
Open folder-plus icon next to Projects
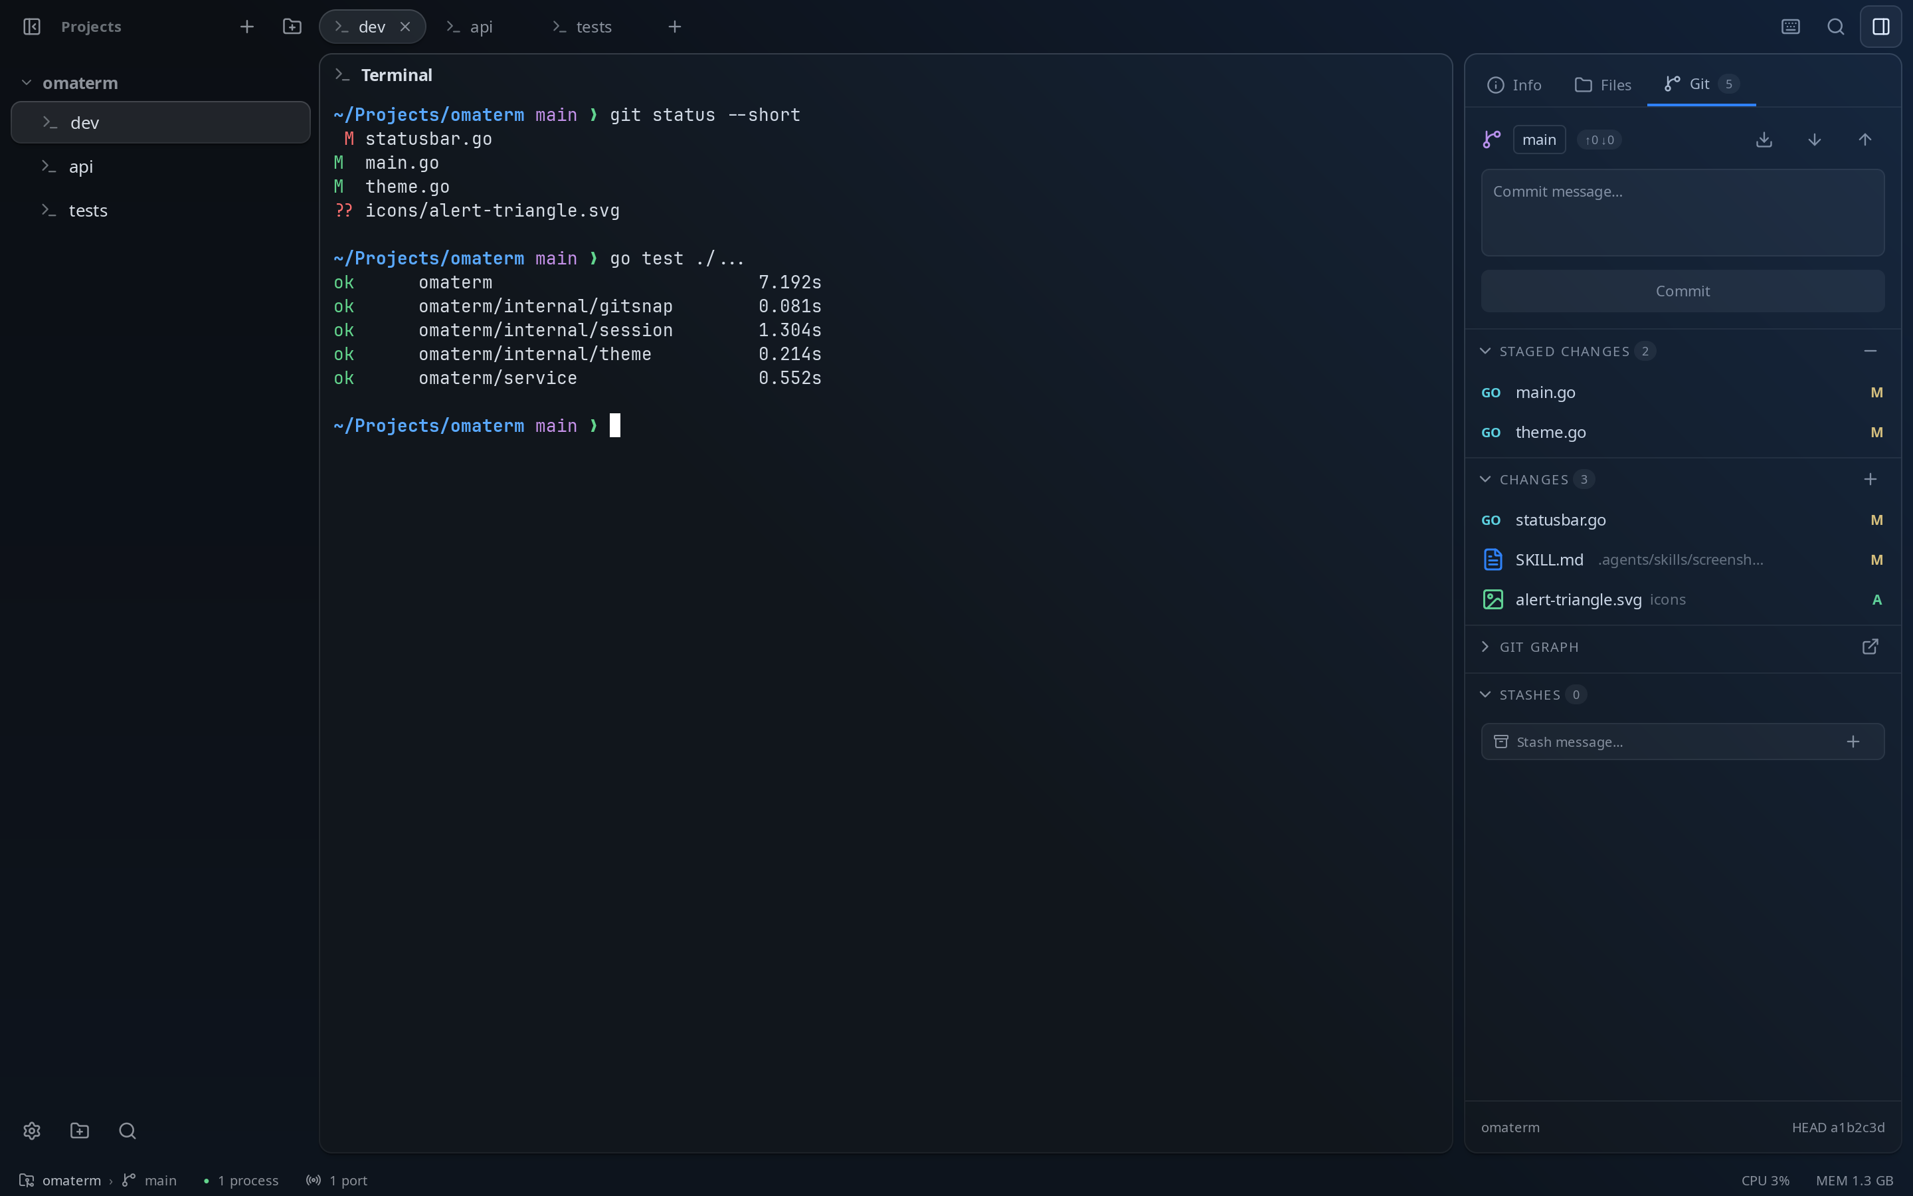click(292, 27)
